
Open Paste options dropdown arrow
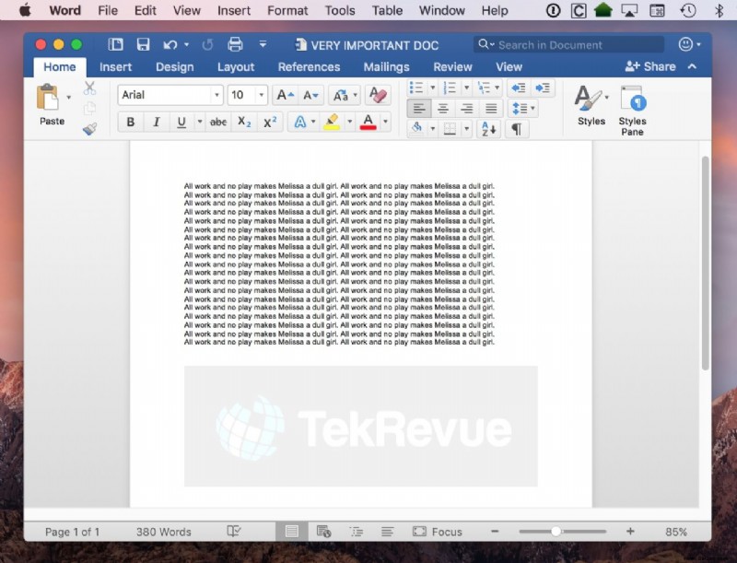coord(68,98)
